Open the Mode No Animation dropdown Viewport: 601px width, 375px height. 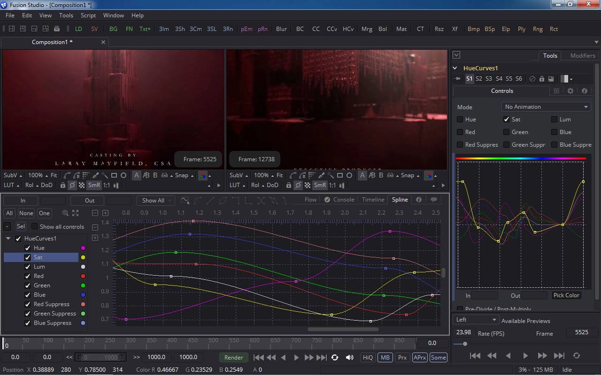click(x=546, y=106)
